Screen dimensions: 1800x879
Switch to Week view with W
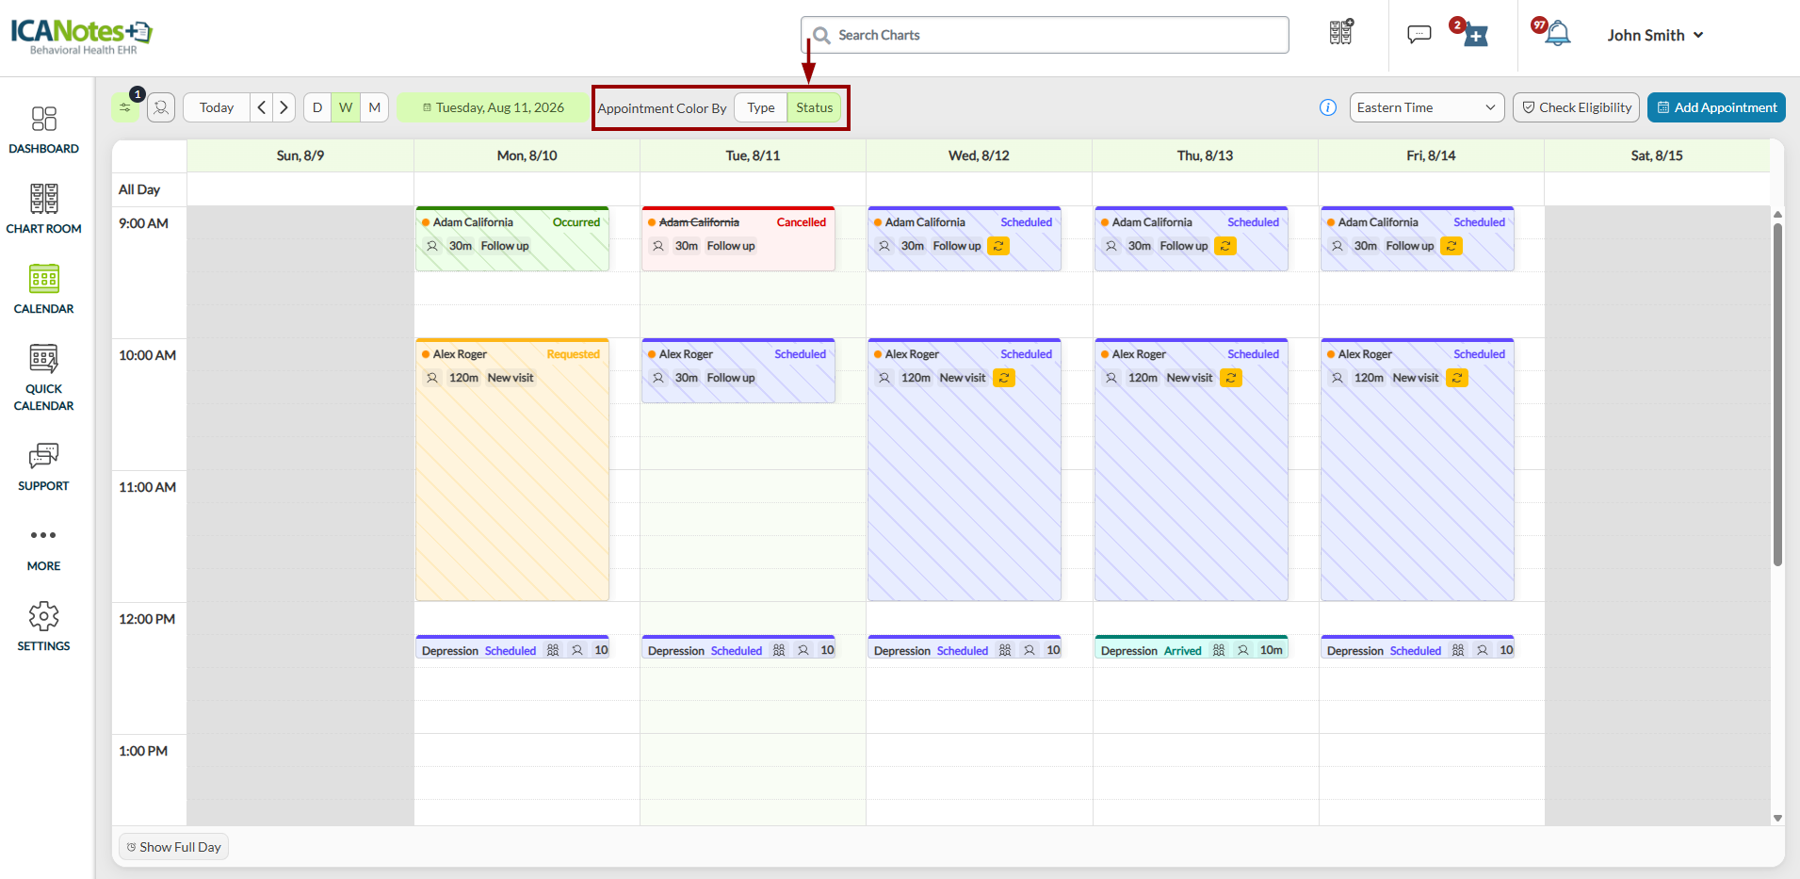coord(346,107)
